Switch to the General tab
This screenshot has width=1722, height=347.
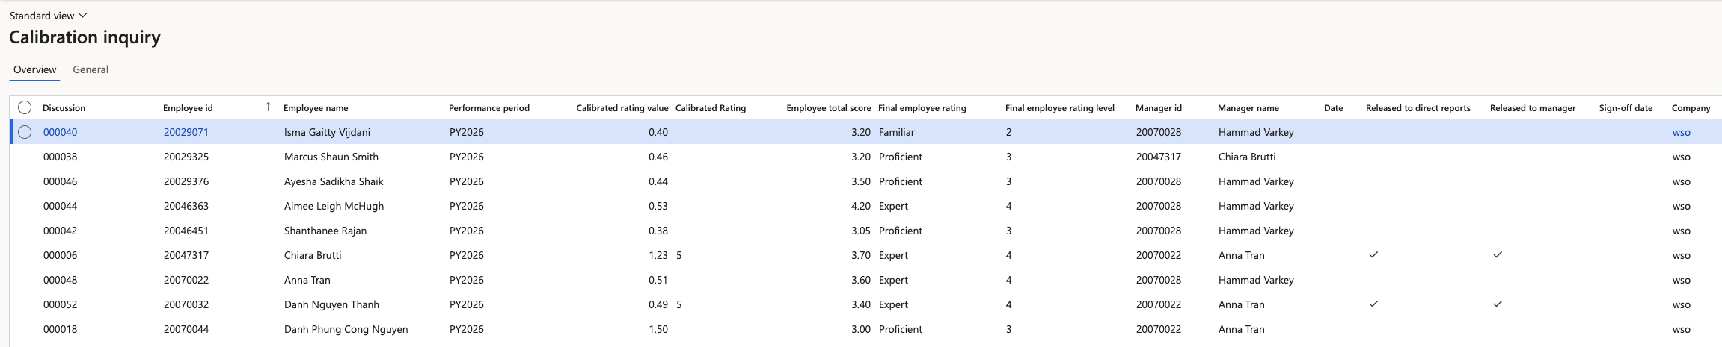[x=91, y=69]
